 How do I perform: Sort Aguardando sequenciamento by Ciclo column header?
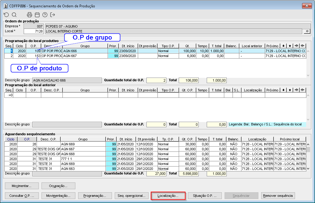[11, 139]
